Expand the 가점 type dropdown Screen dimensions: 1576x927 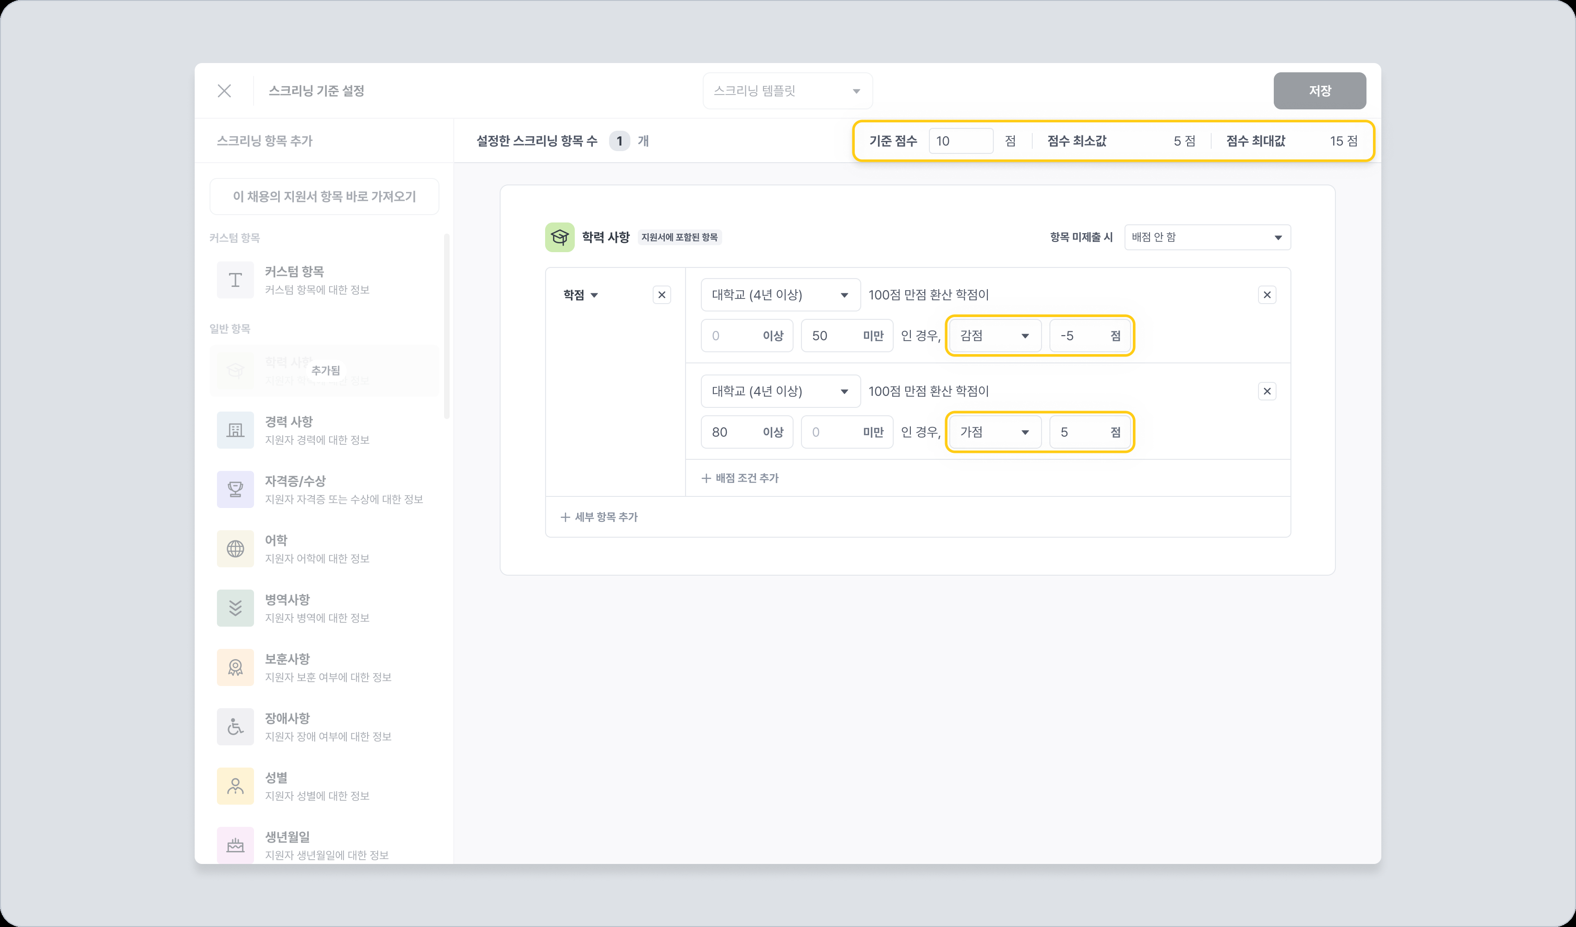pyautogui.click(x=994, y=432)
